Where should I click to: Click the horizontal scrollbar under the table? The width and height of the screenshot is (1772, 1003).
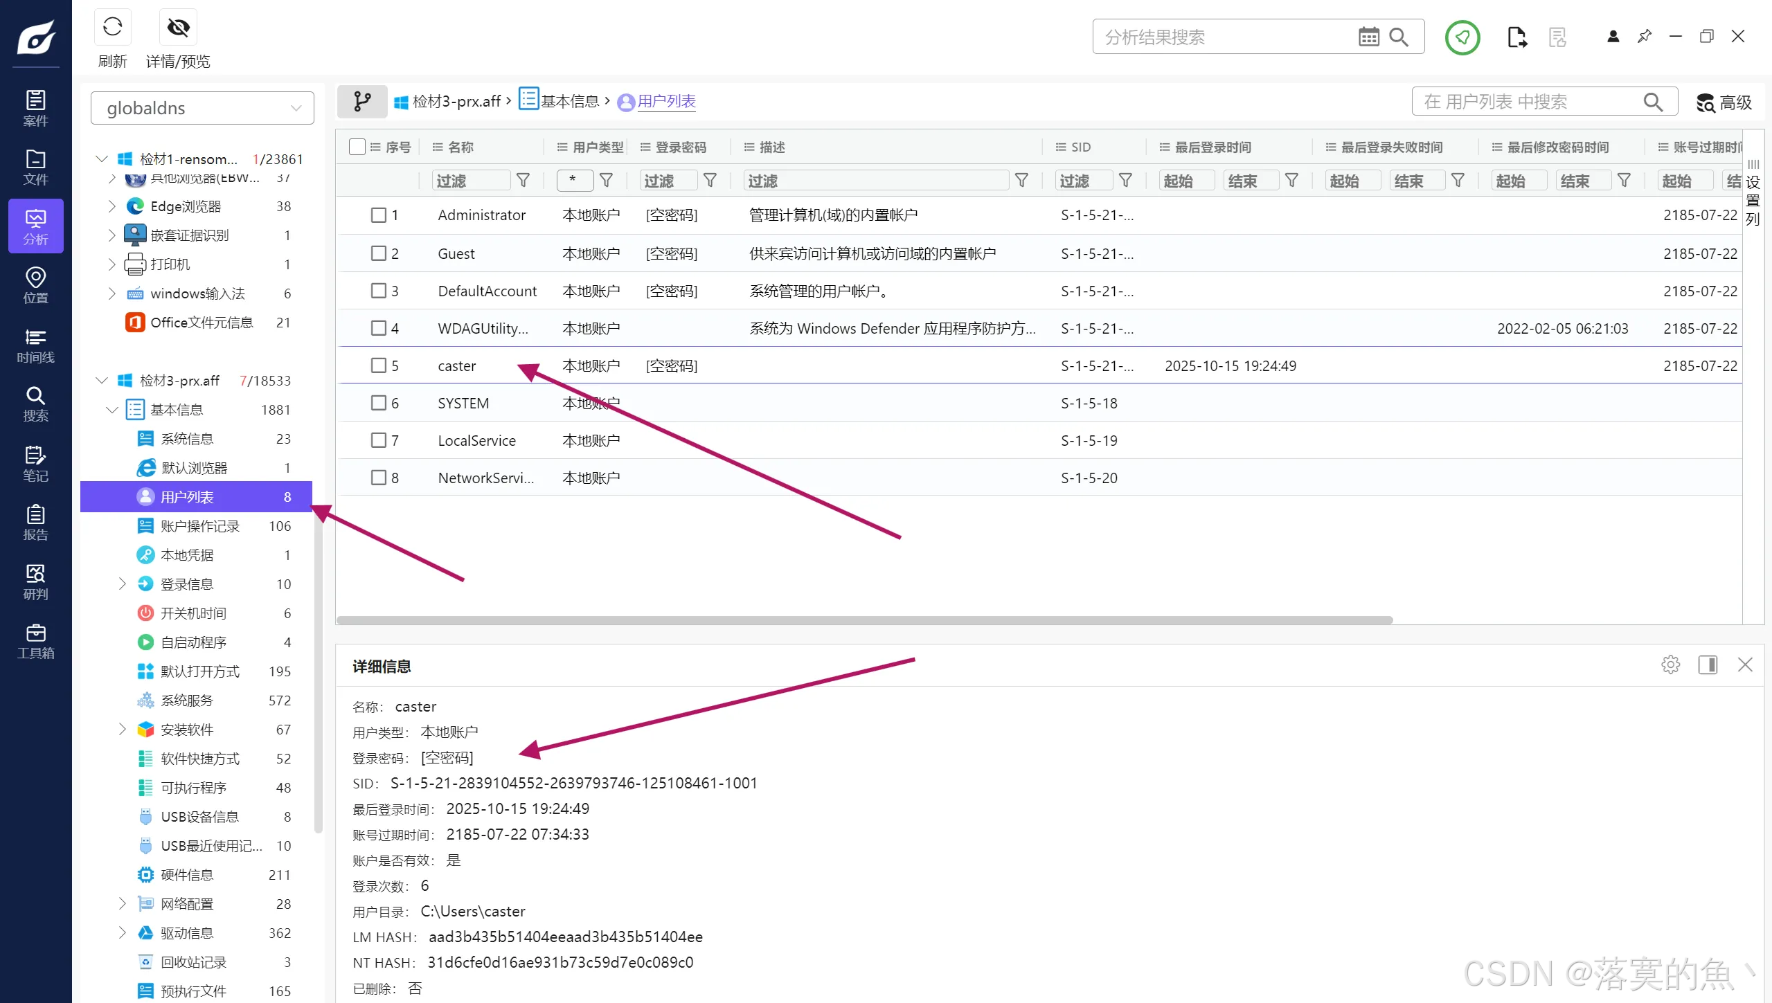point(864,620)
